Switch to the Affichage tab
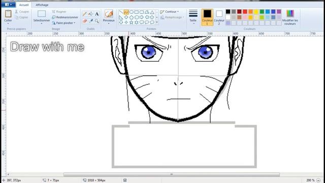 [42, 5]
